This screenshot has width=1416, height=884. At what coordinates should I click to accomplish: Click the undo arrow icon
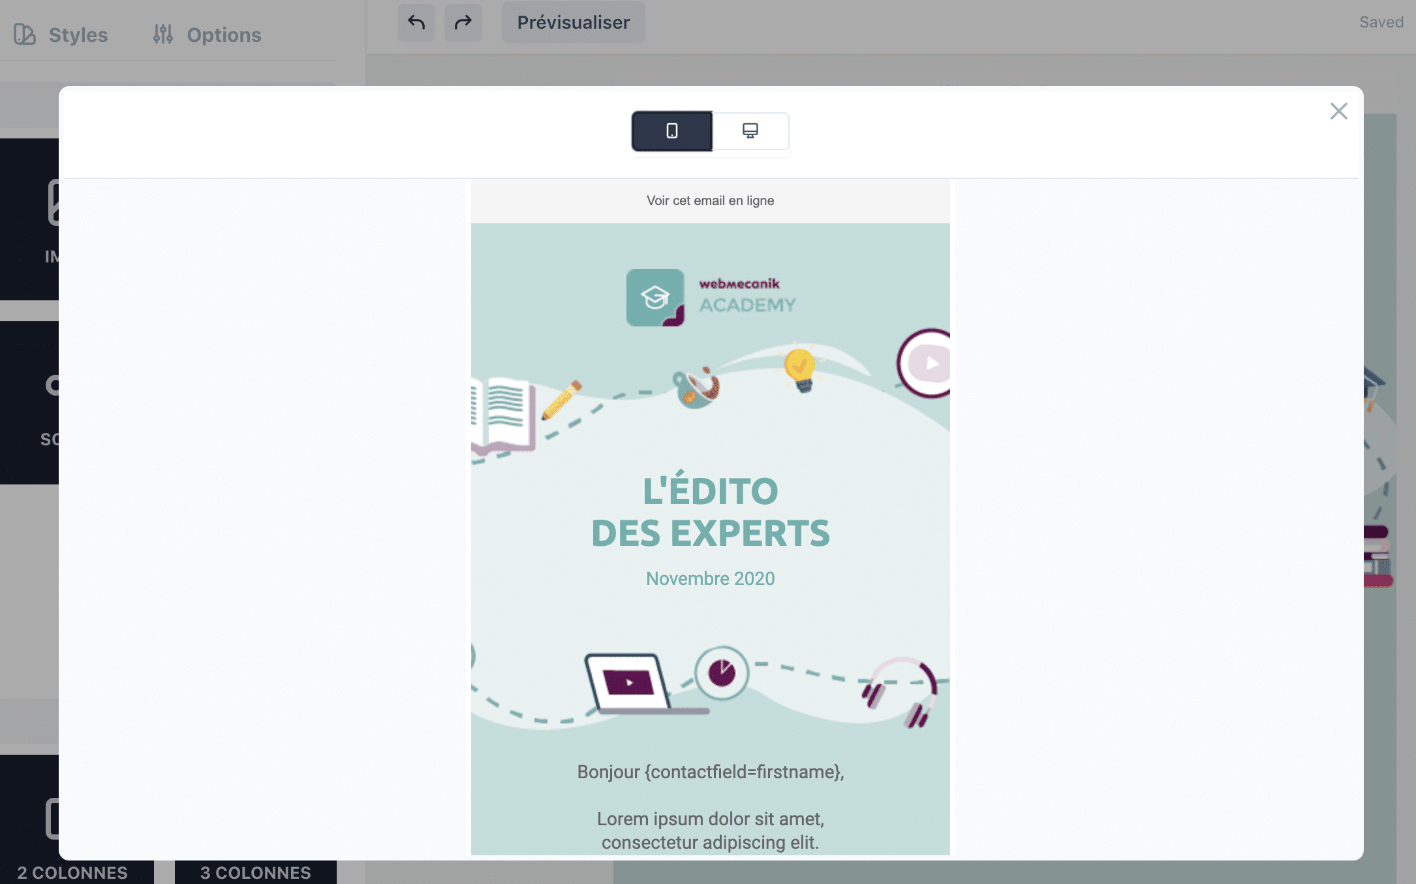(416, 22)
